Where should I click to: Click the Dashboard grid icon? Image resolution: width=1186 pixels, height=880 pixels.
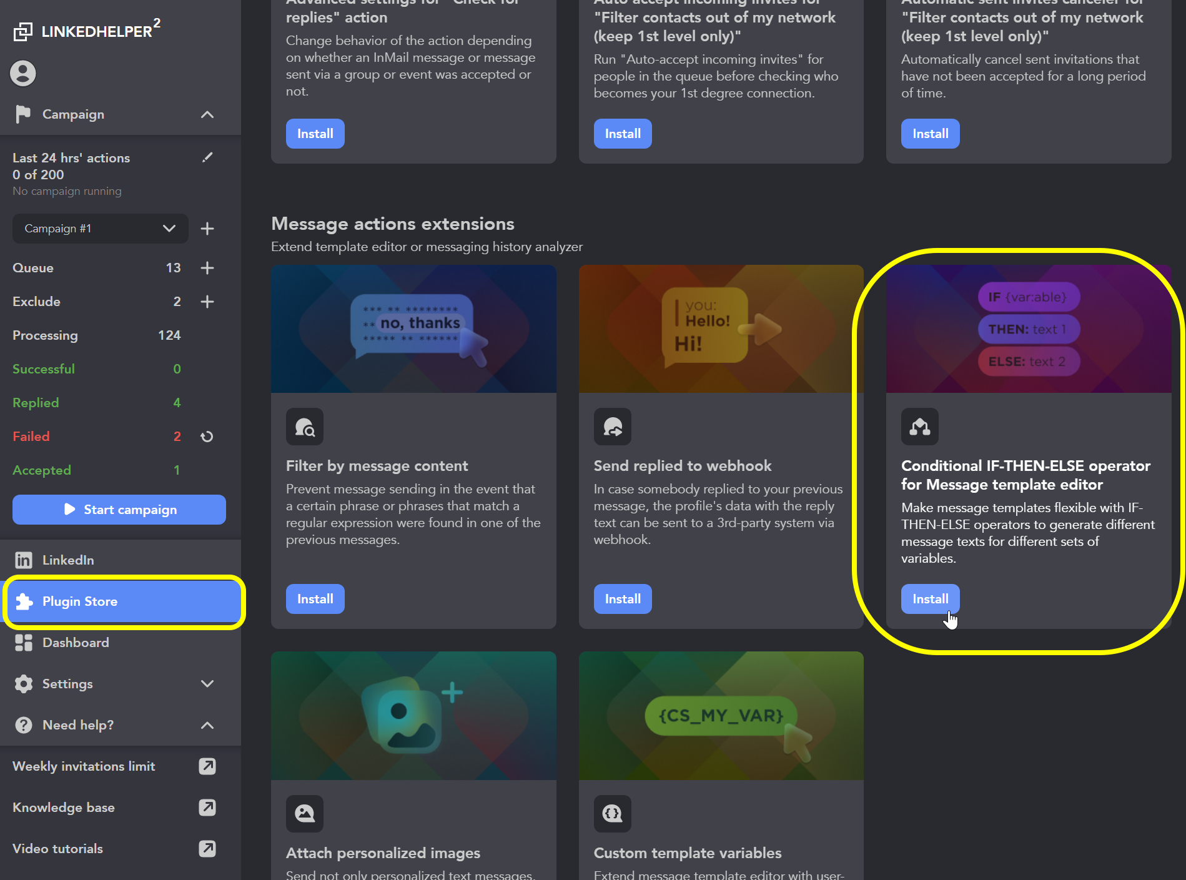coord(24,643)
